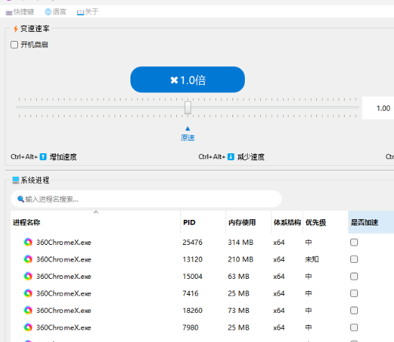Click the blue 1.0倍 speed button
The image size is (394, 342).
point(187,80)
